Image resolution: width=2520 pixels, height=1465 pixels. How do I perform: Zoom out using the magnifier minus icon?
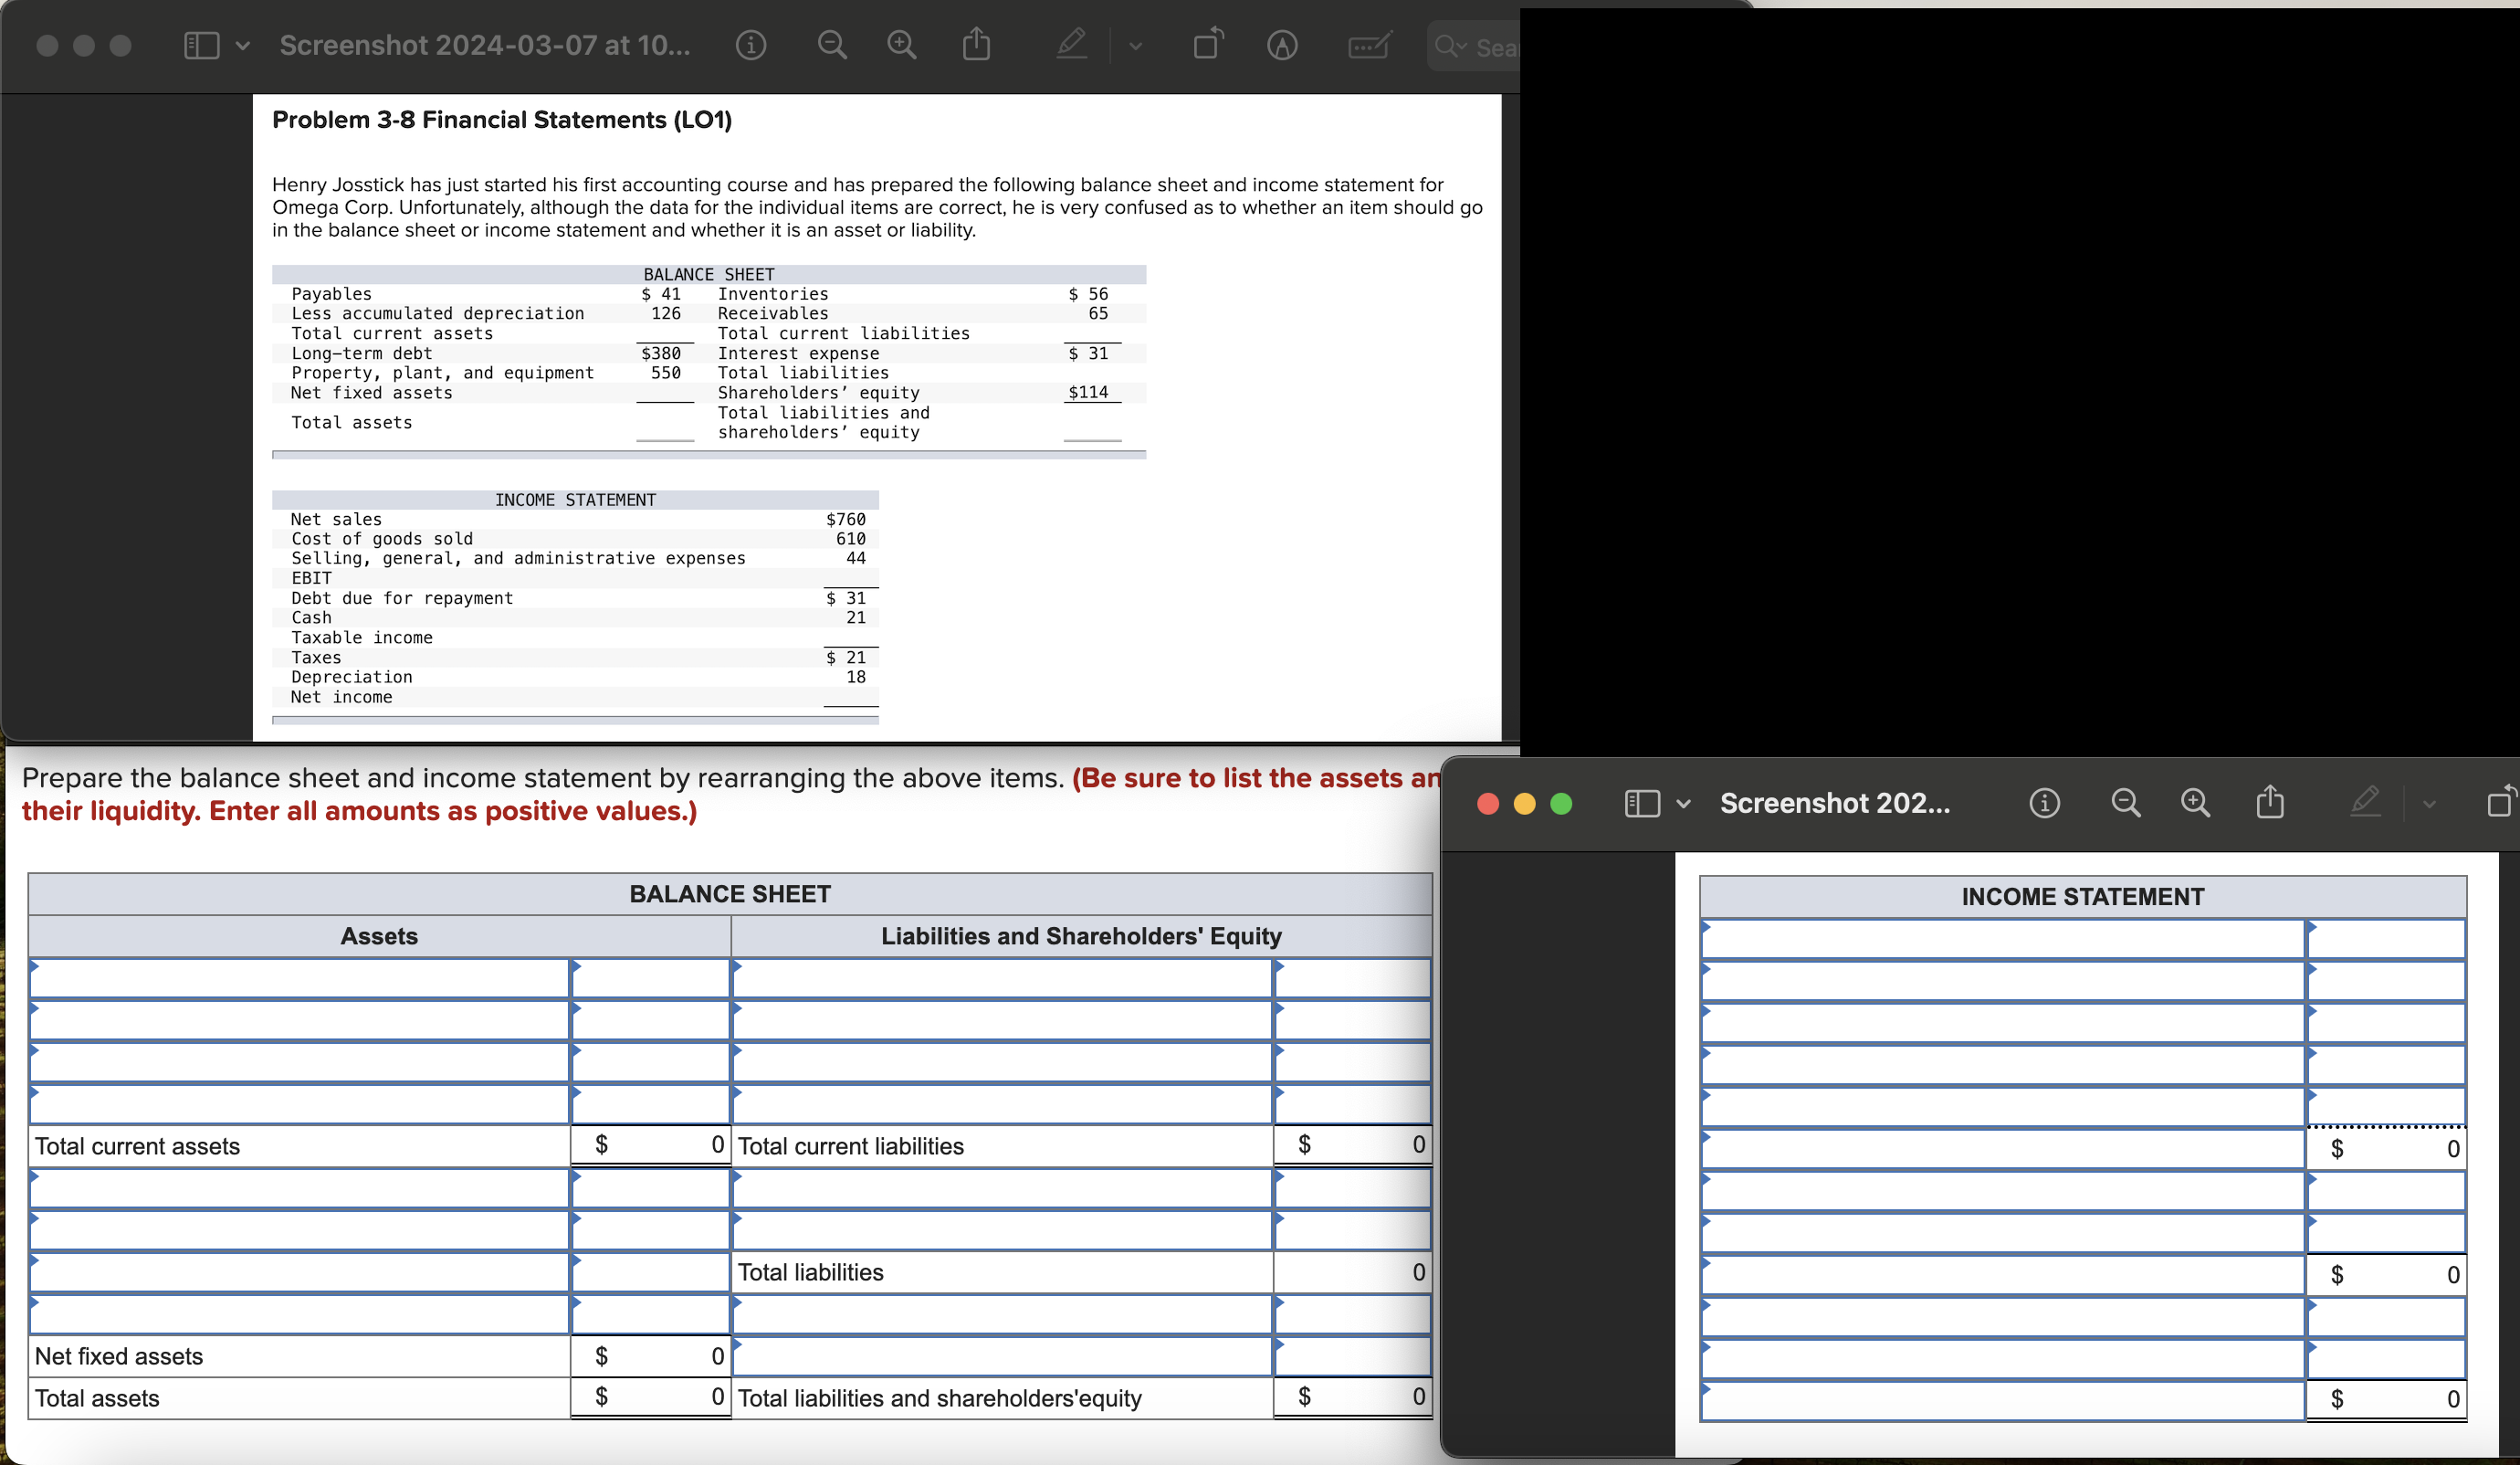[832, 46]
